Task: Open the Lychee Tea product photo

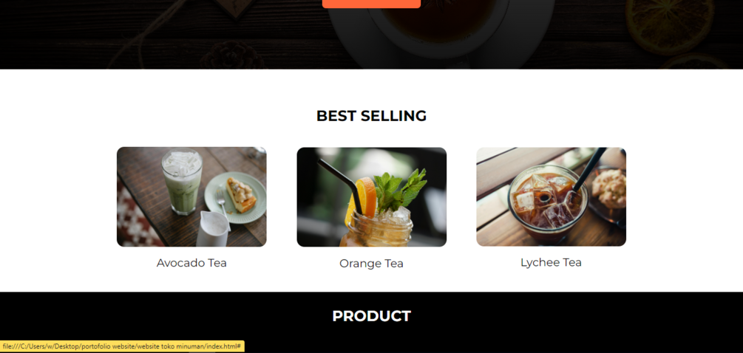Action: click(x=551, y=197)
